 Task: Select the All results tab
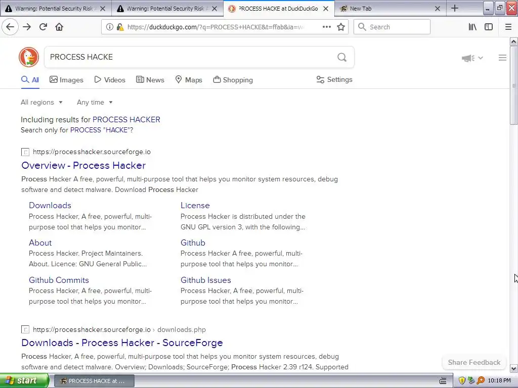pyautogui.click(x=30, y=80)
